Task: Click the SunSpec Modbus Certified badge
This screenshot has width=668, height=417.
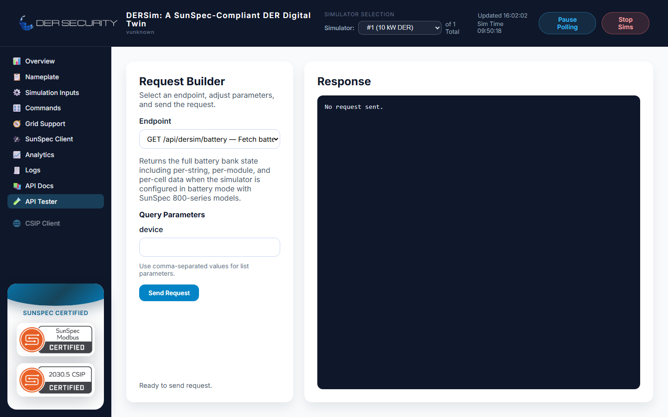Action: pyautogui.click(x=56, y=340)
